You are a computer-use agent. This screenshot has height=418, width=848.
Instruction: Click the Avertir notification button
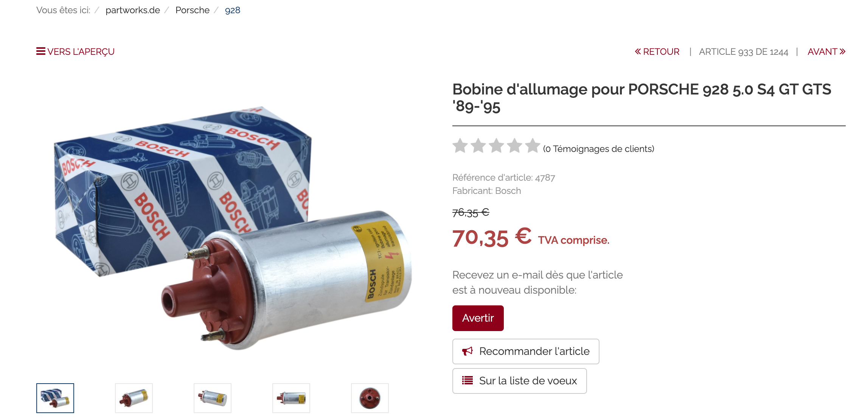click(478, 318)
